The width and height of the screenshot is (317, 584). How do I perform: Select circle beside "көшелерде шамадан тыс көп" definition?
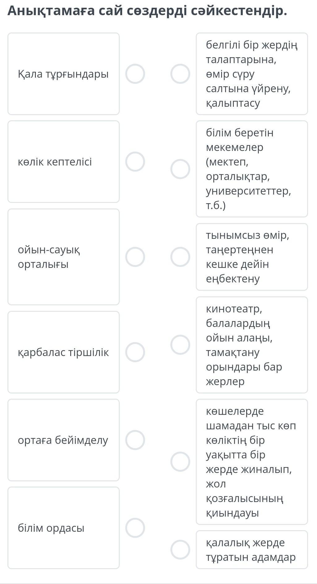(x=180, y=462)
